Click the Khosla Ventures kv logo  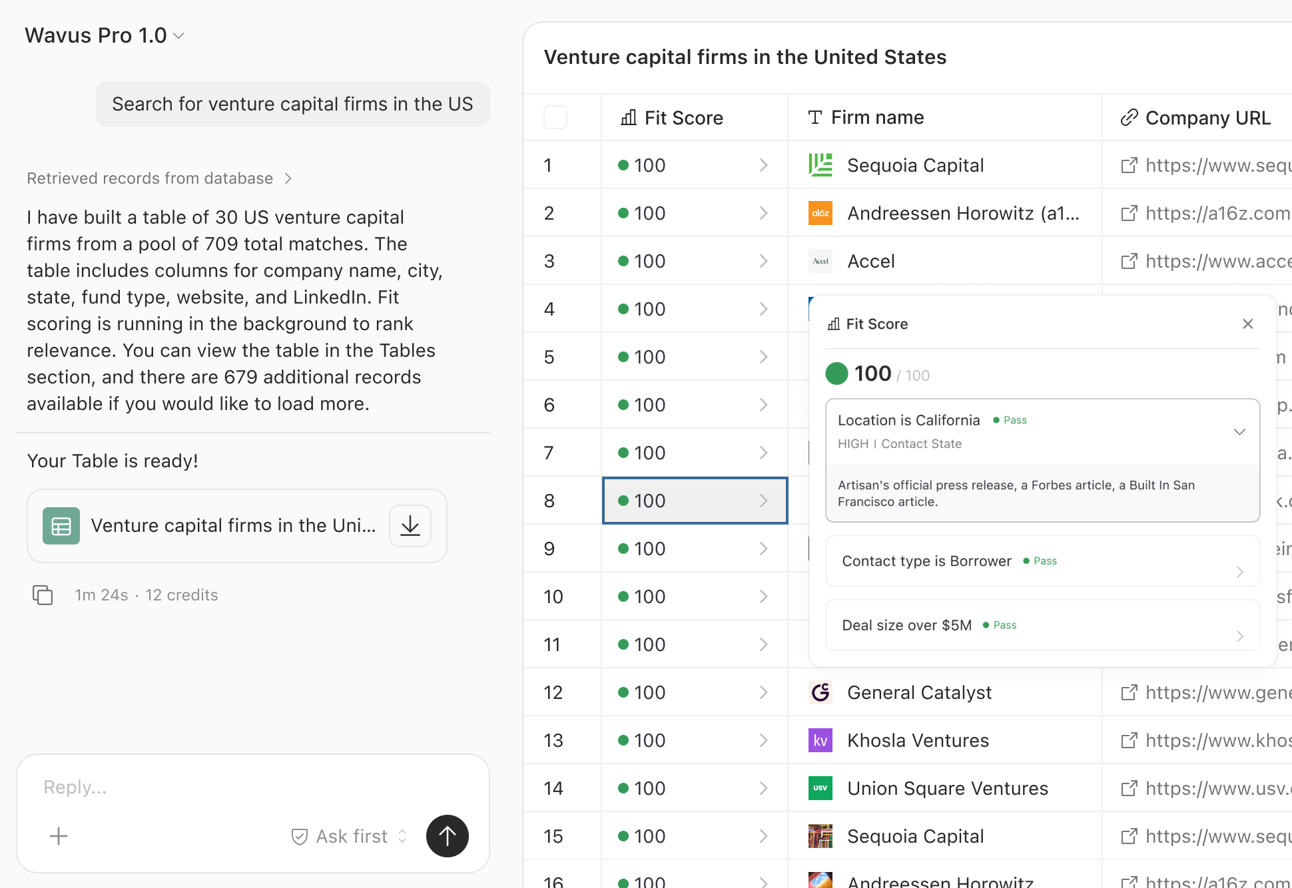pyautogui.click(x=820, y=740)
